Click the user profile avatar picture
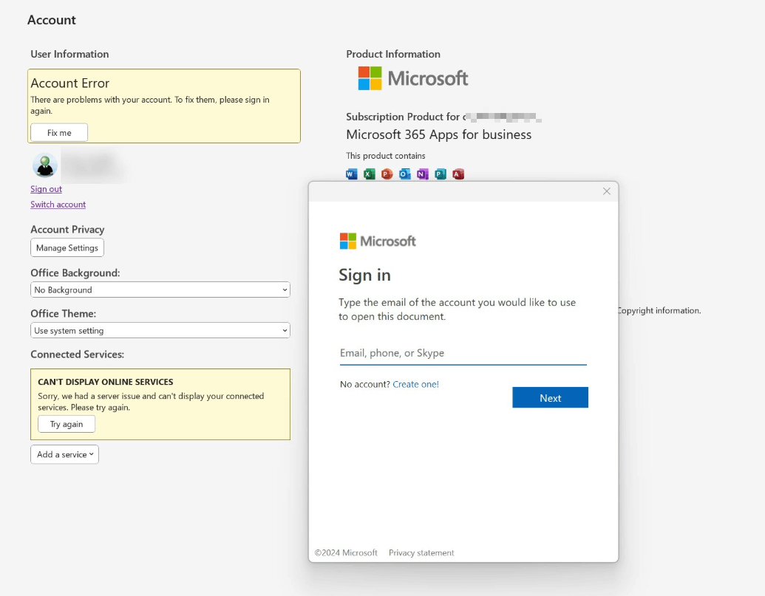Image resolution: width=765 pixels, height=596 pixels. click(x=45, y=165)
